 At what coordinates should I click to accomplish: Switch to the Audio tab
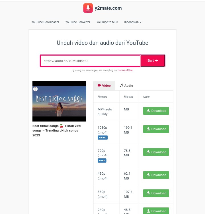pyautogui.click(x=126, y=86)
